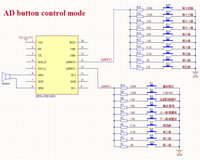The image size is (200, 160).
Task: Click the AD button control mode title
Action: click(44, 13)
